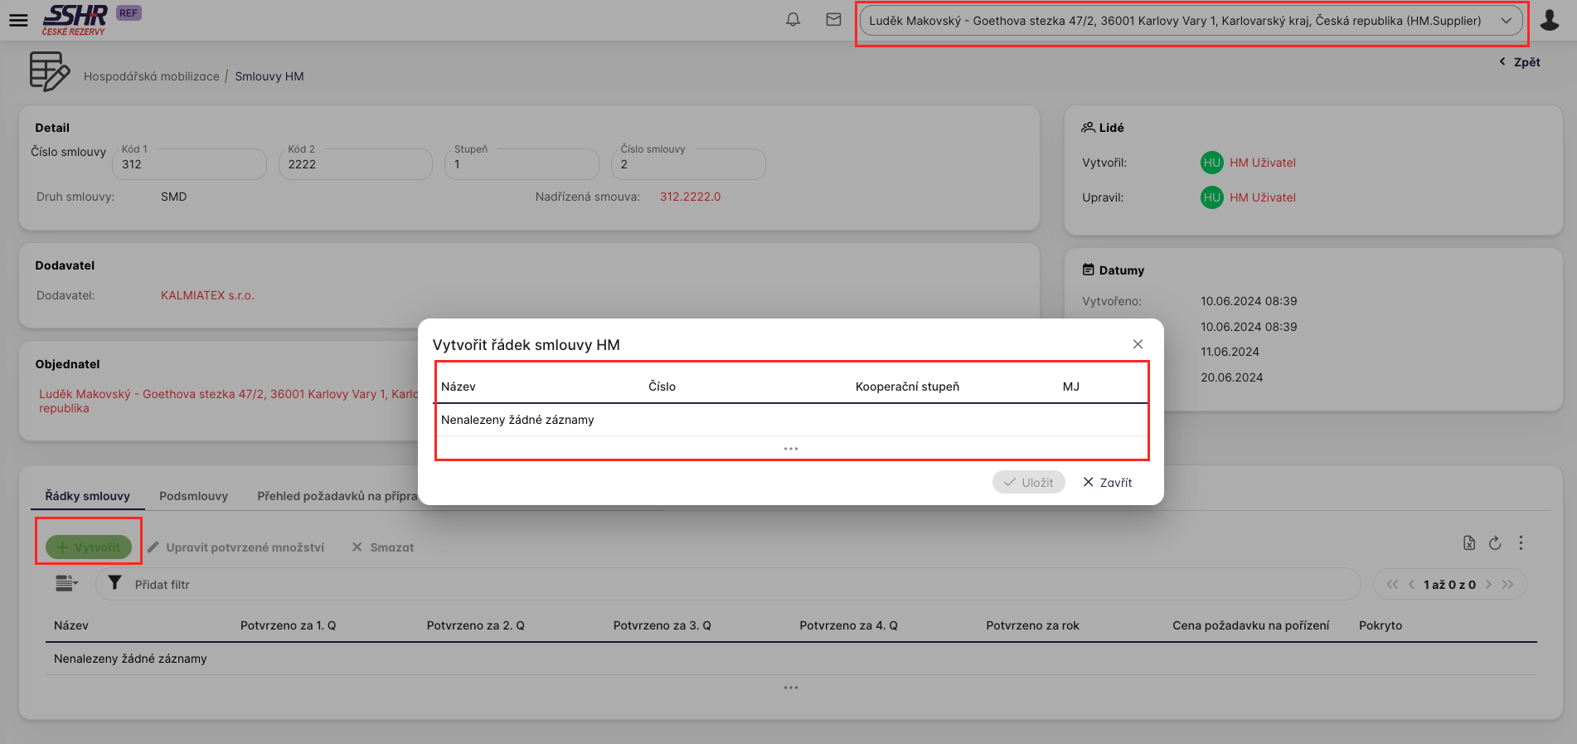This screenshot has width=1577, height=744.
Task: Open the messages envelope icon
Action: (x=833, y=20)
